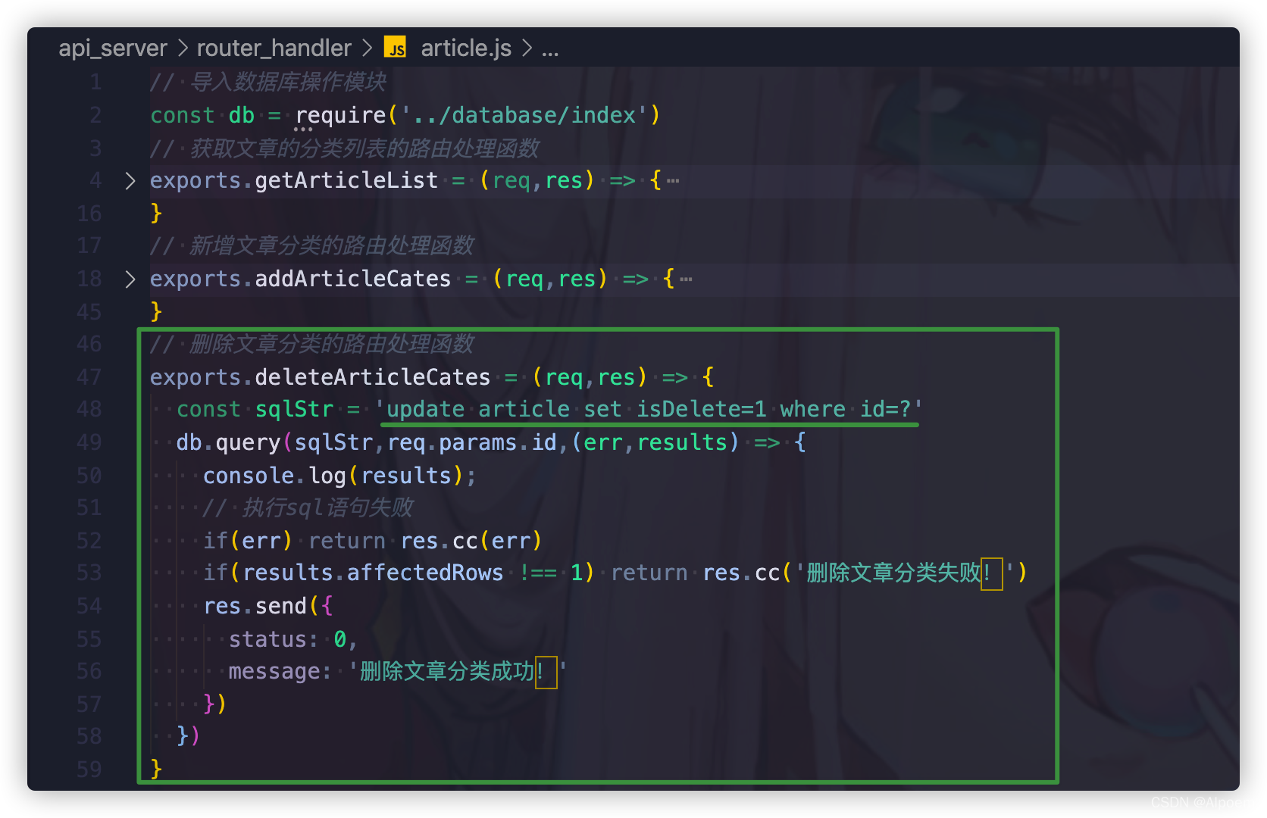Click the comment 新增文章分类的路由处理函数
Screen dimensions: 1267x818
(x=311, y=245)
